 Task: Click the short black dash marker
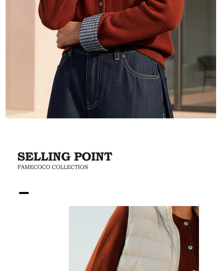point(24,193)
